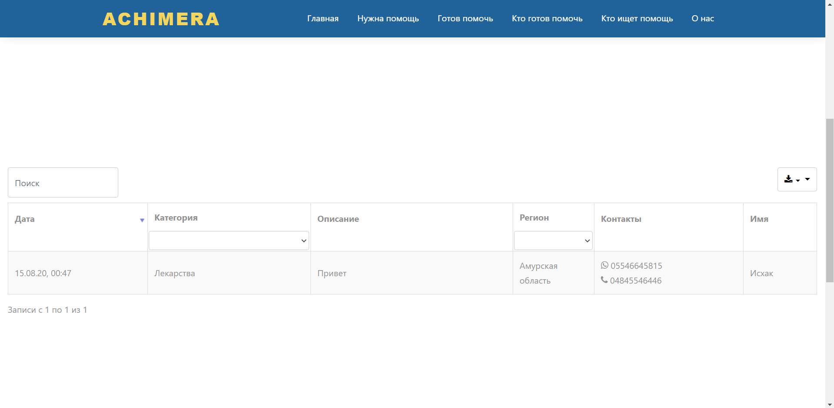
Task: Click the phone number 04845546446
Action: 636,281
